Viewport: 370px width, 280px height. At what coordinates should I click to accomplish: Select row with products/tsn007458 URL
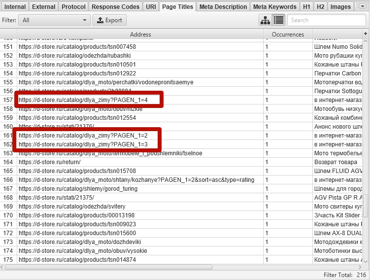click(181, 46)
